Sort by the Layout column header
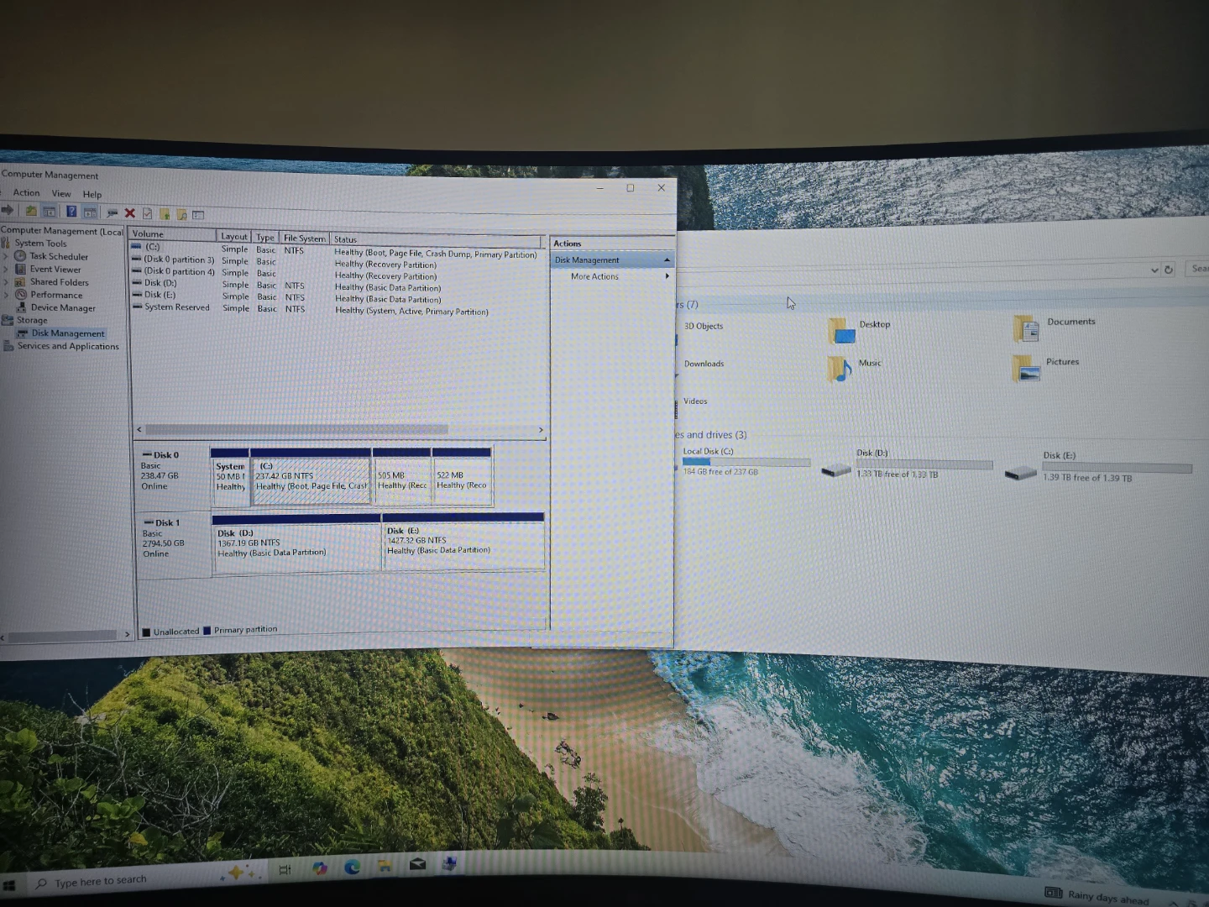Screen dimensions: 1209x907 [x=234, y=236]
